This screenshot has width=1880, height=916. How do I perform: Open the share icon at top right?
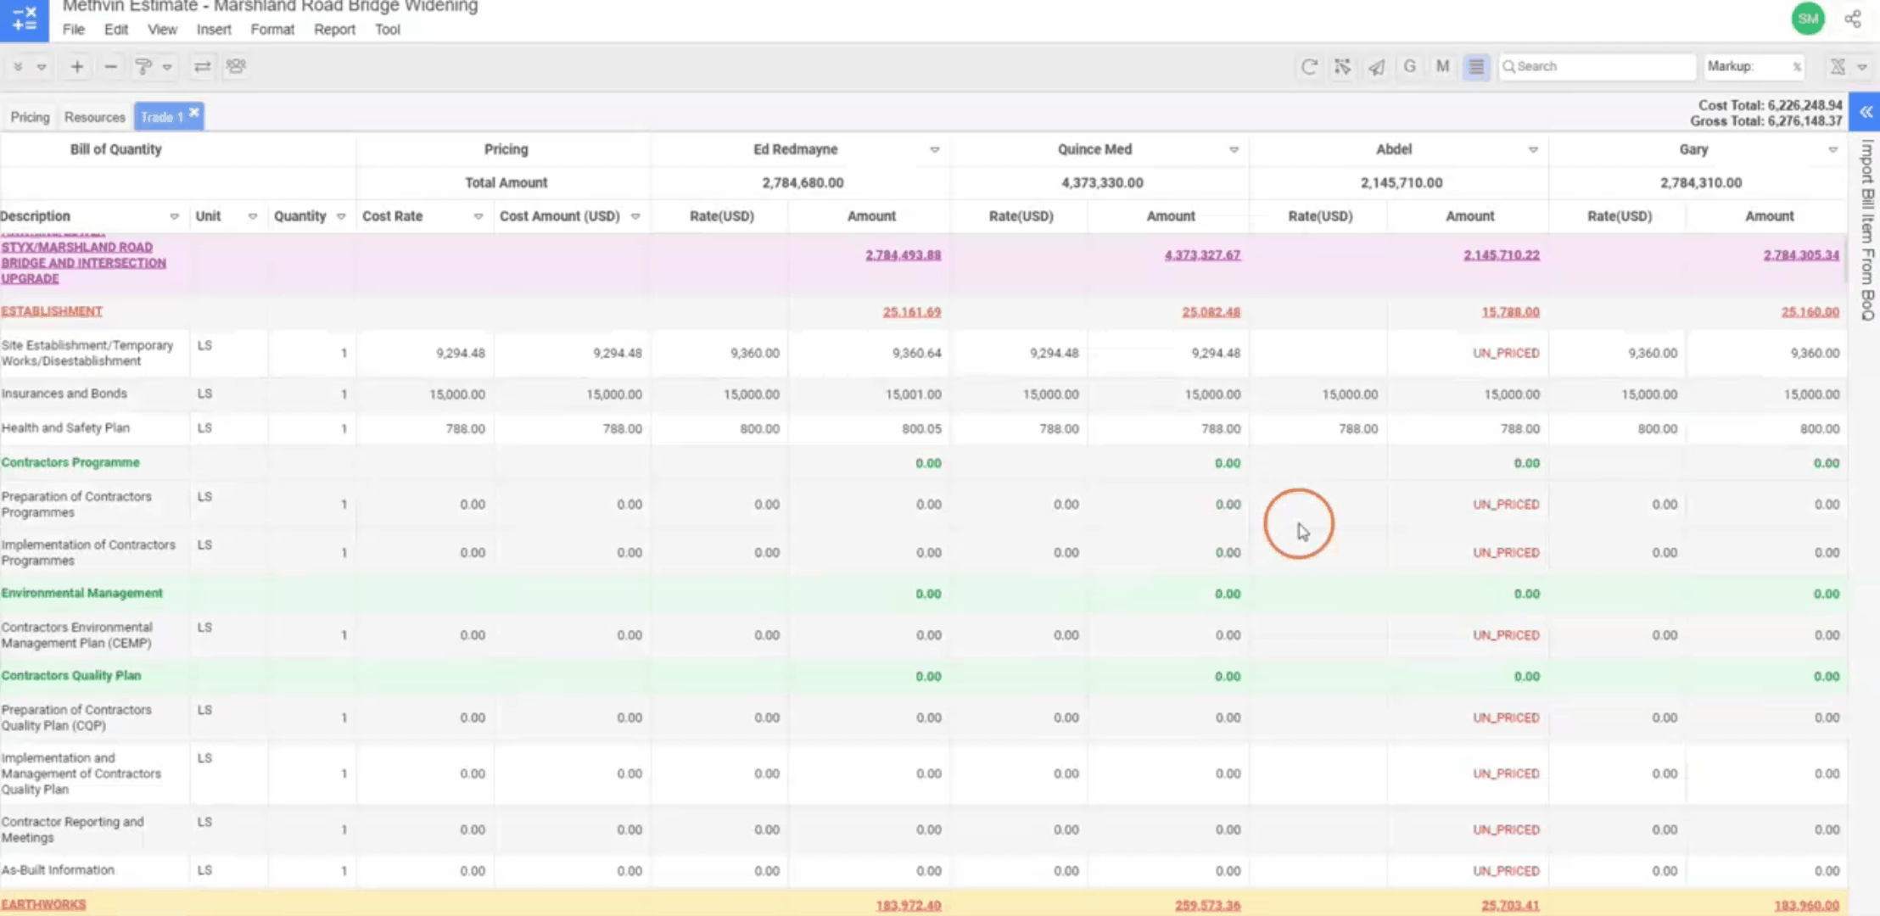(1853, 19)
